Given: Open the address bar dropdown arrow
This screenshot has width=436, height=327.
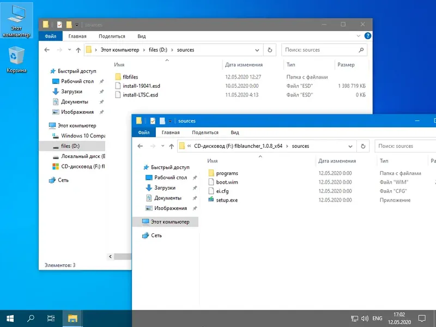Looking at the screenshot, I should (350, 146).
